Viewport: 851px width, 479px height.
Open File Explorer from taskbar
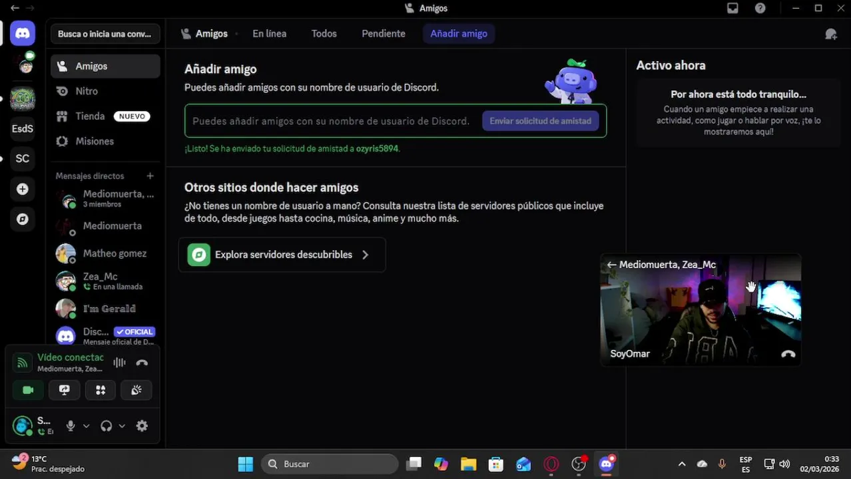pyautogui.click(x=468, y=464)
